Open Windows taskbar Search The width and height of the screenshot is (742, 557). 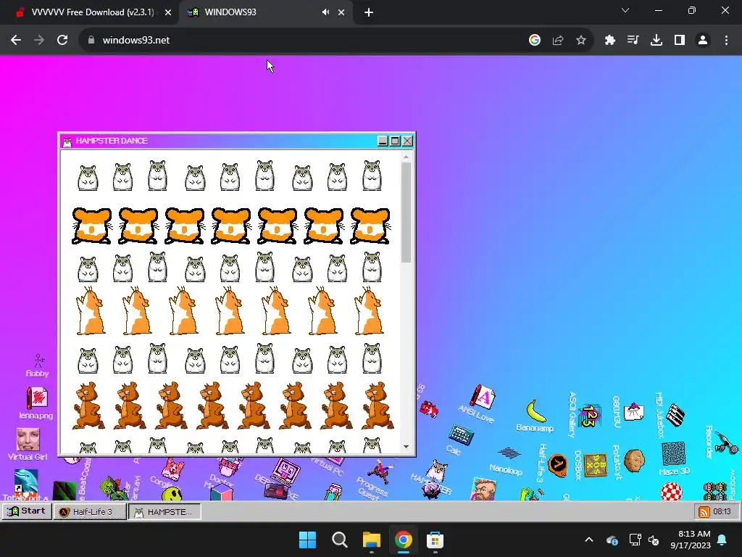(340, 540)
